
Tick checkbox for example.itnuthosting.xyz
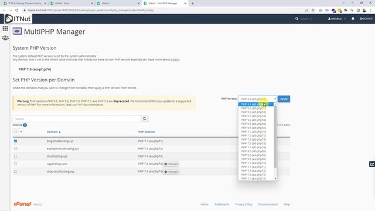[16, 148]
